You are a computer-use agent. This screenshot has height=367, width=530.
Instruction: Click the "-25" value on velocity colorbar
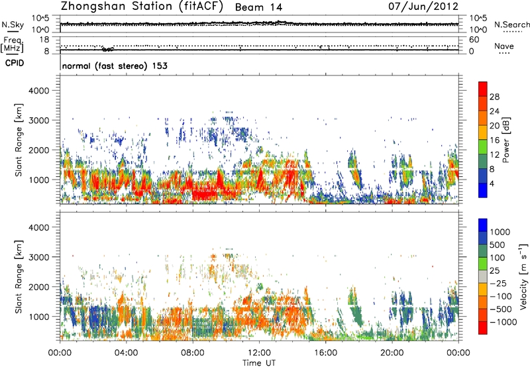(498, 284)
